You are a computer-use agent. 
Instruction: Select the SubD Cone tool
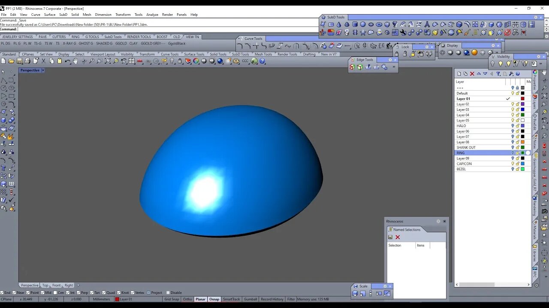click(338, 24)
